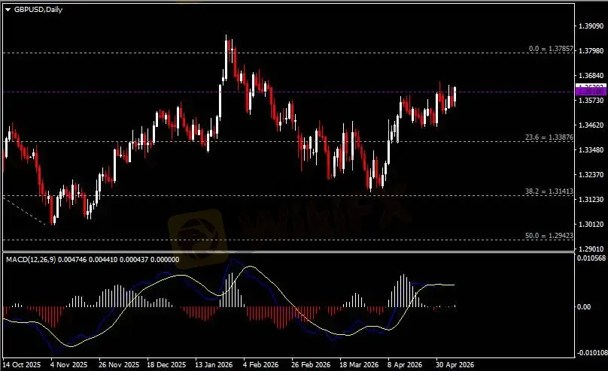The height and width of the screenshot is (371, 608).
Task: Select the 38.2 = 1.31413 Fibonacci label
Action: coord(549,191)
